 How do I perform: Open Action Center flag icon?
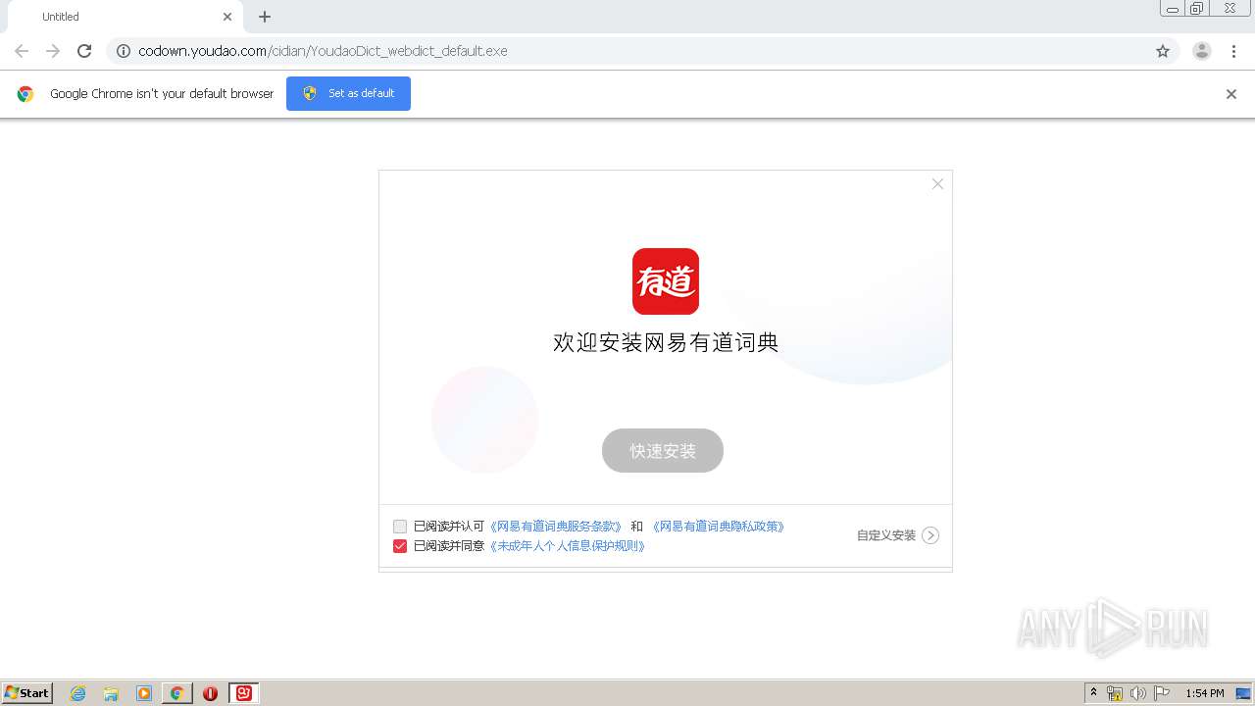coord(1161,693)
